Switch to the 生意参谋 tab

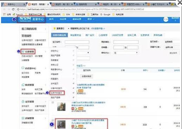[x=145, y=35]
